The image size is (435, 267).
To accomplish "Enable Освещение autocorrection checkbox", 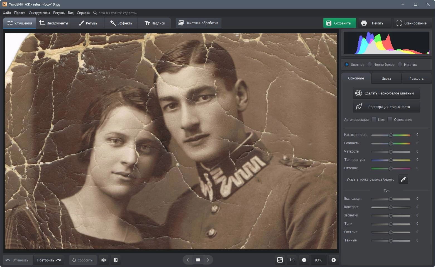I will pyautogui.click(x=390, y=119).
